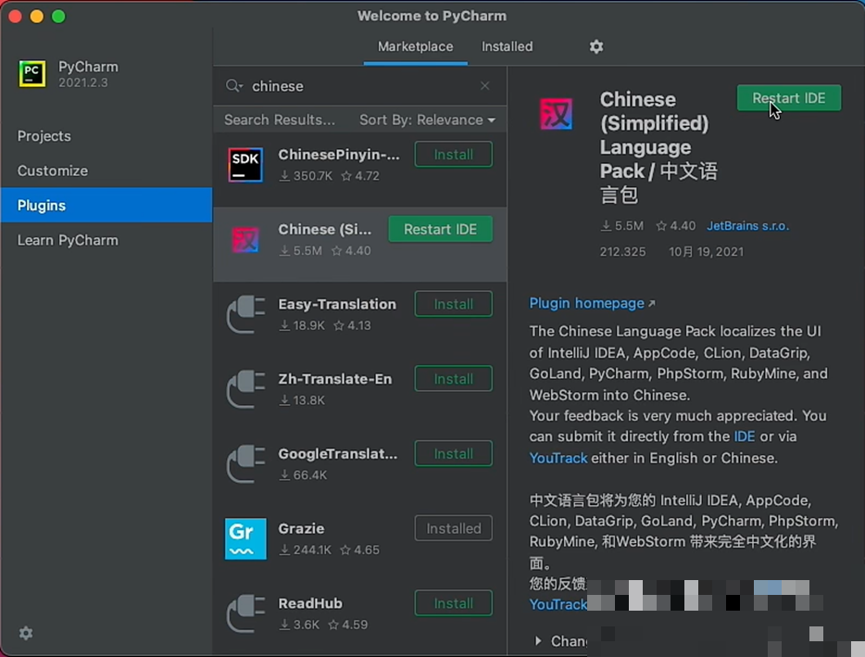Switch to the Installed tab

coord(507,46)
